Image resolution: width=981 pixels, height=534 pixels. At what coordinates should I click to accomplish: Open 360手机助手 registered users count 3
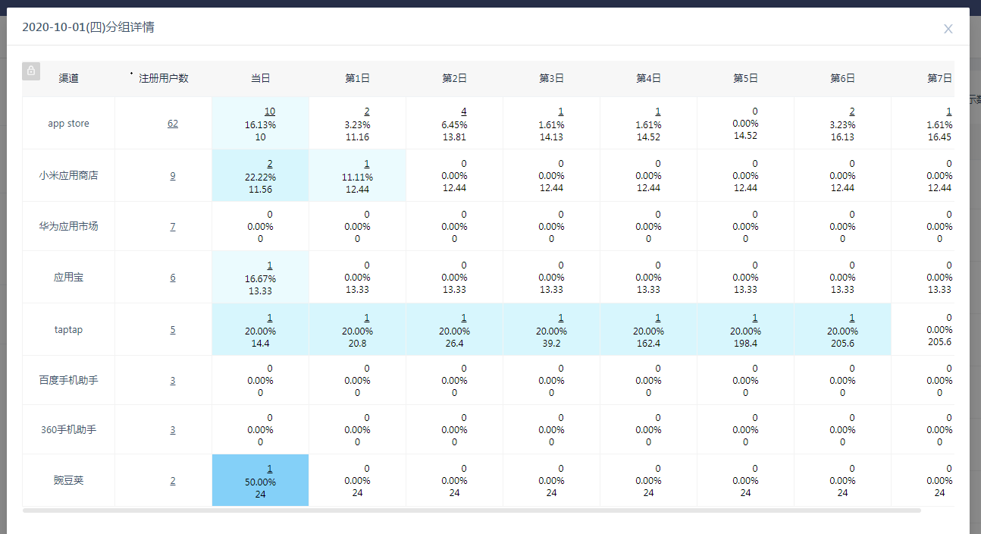point(173,430)
